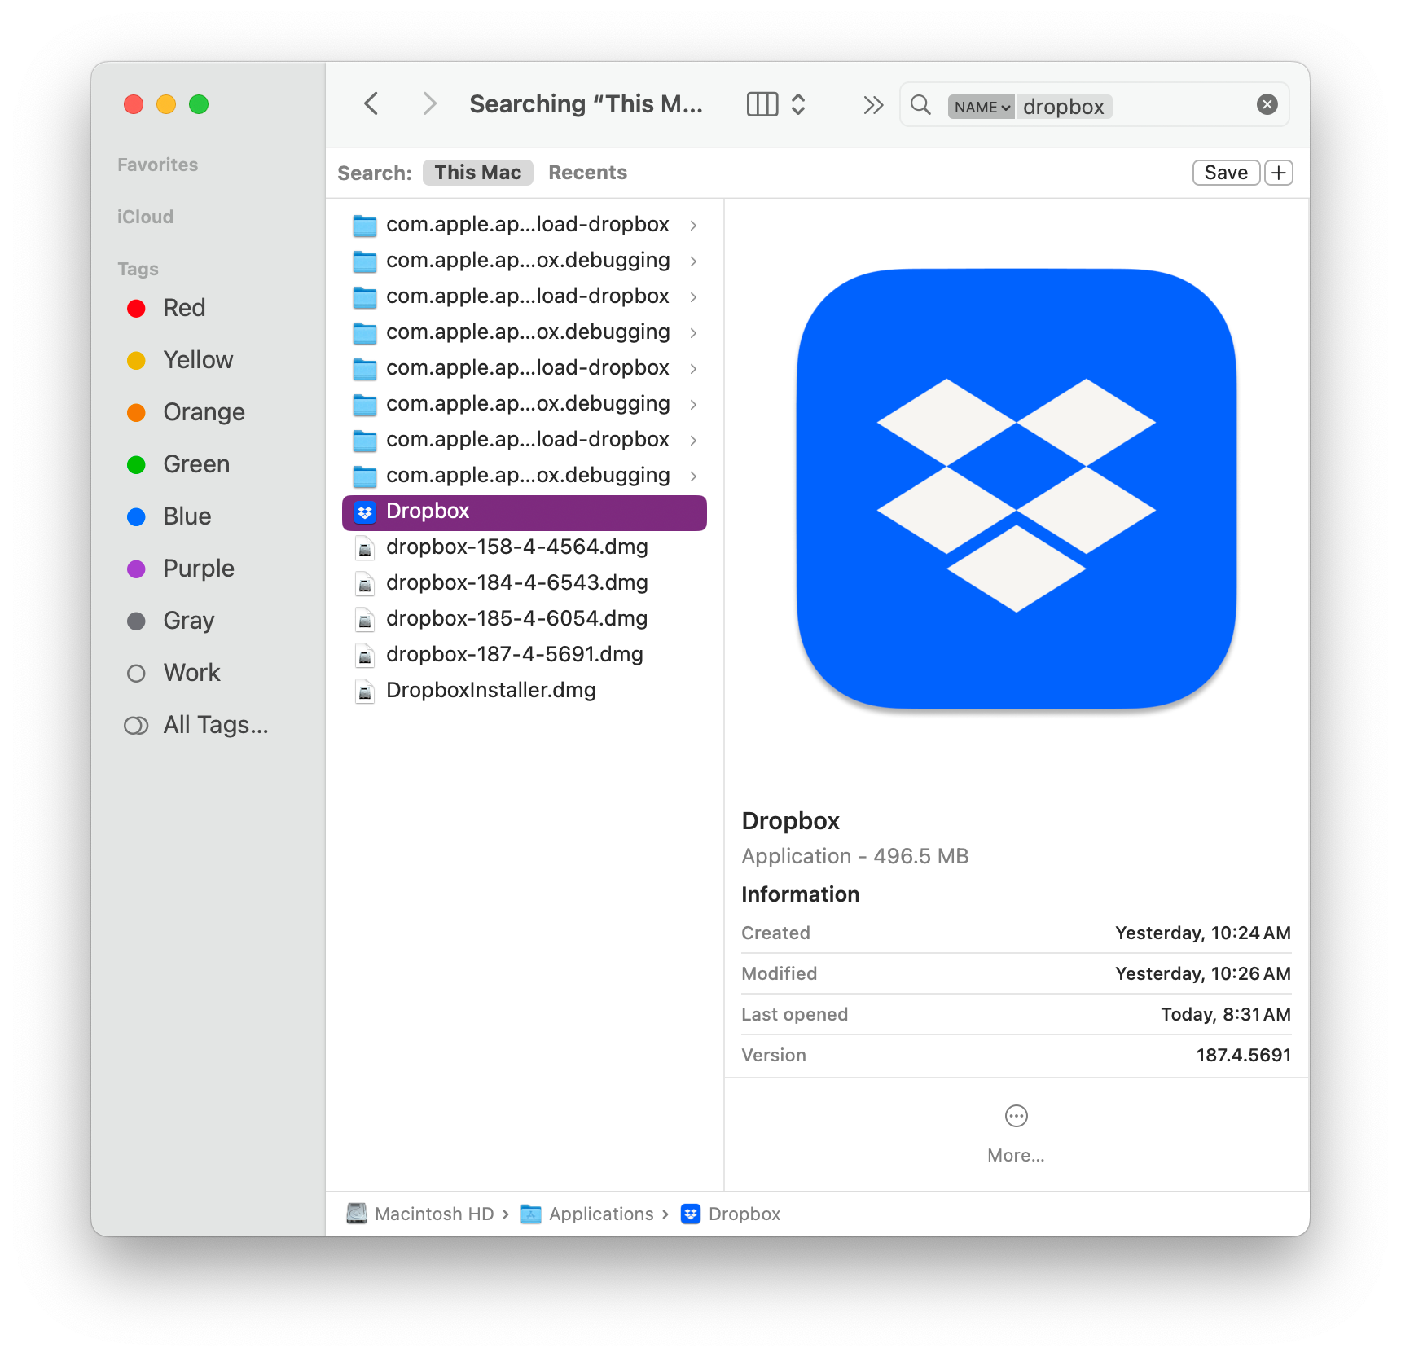Add search criteria with the plus button
The height and width of the screenshot is (1357, 1401).
pos(1279,173)
